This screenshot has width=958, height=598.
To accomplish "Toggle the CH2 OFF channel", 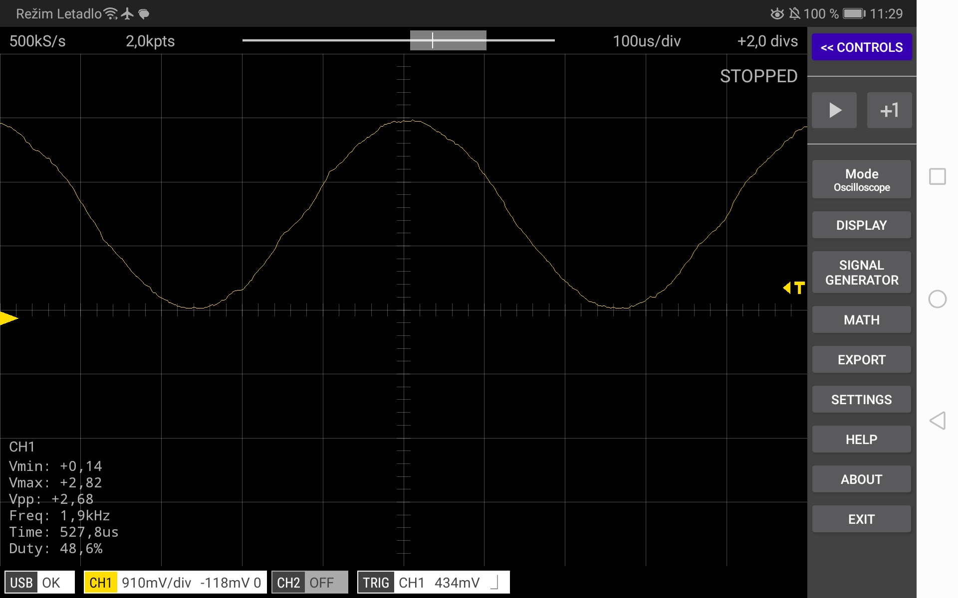I will coord(309,583).
